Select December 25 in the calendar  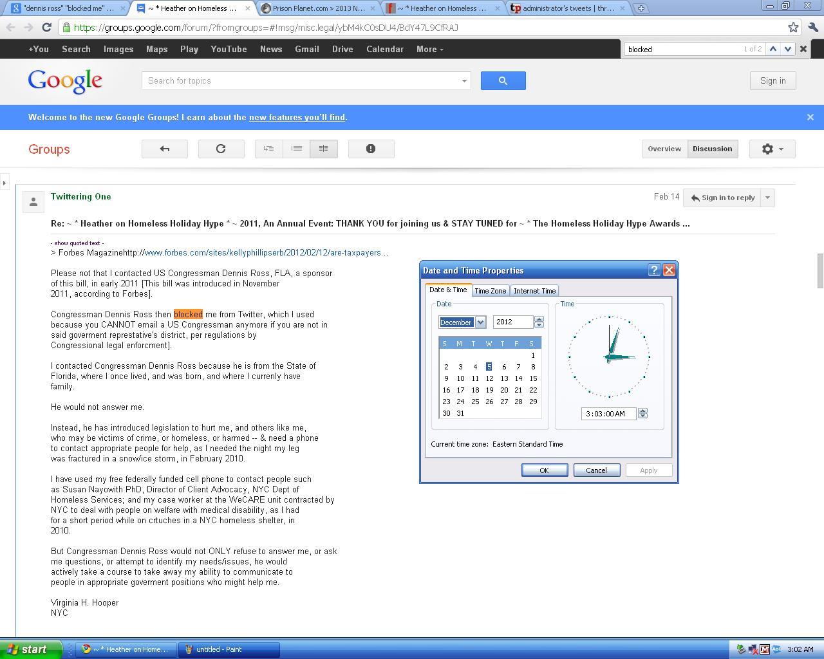click(475, 402)
